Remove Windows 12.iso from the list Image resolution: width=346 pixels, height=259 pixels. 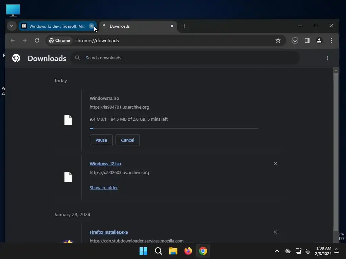pos(275,164)
